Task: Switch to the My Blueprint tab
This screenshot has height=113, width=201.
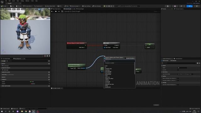Action: pyautogui.click(x=18, y=59)
